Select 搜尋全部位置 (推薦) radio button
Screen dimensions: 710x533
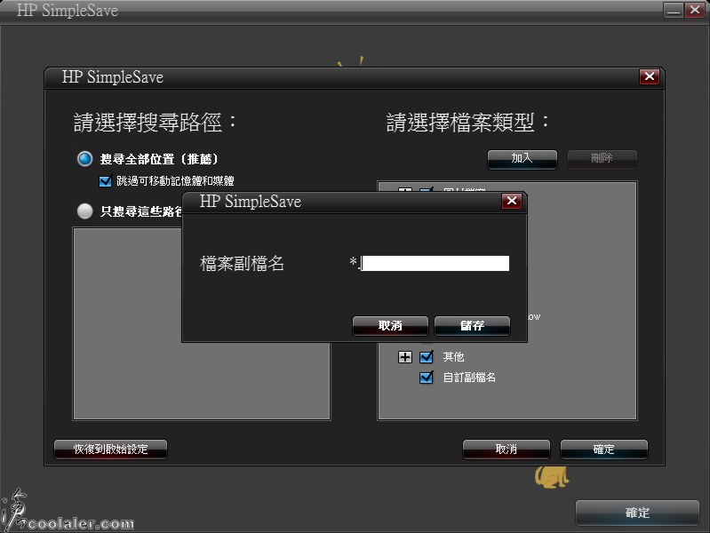click(x=84, y=159)
